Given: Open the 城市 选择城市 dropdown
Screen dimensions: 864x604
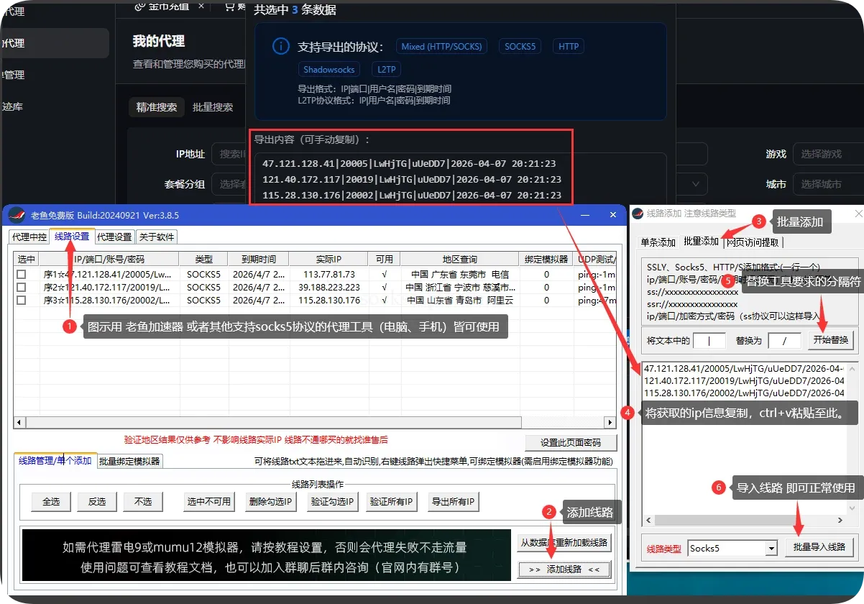Looking at the screenshot, I should 829,184.
